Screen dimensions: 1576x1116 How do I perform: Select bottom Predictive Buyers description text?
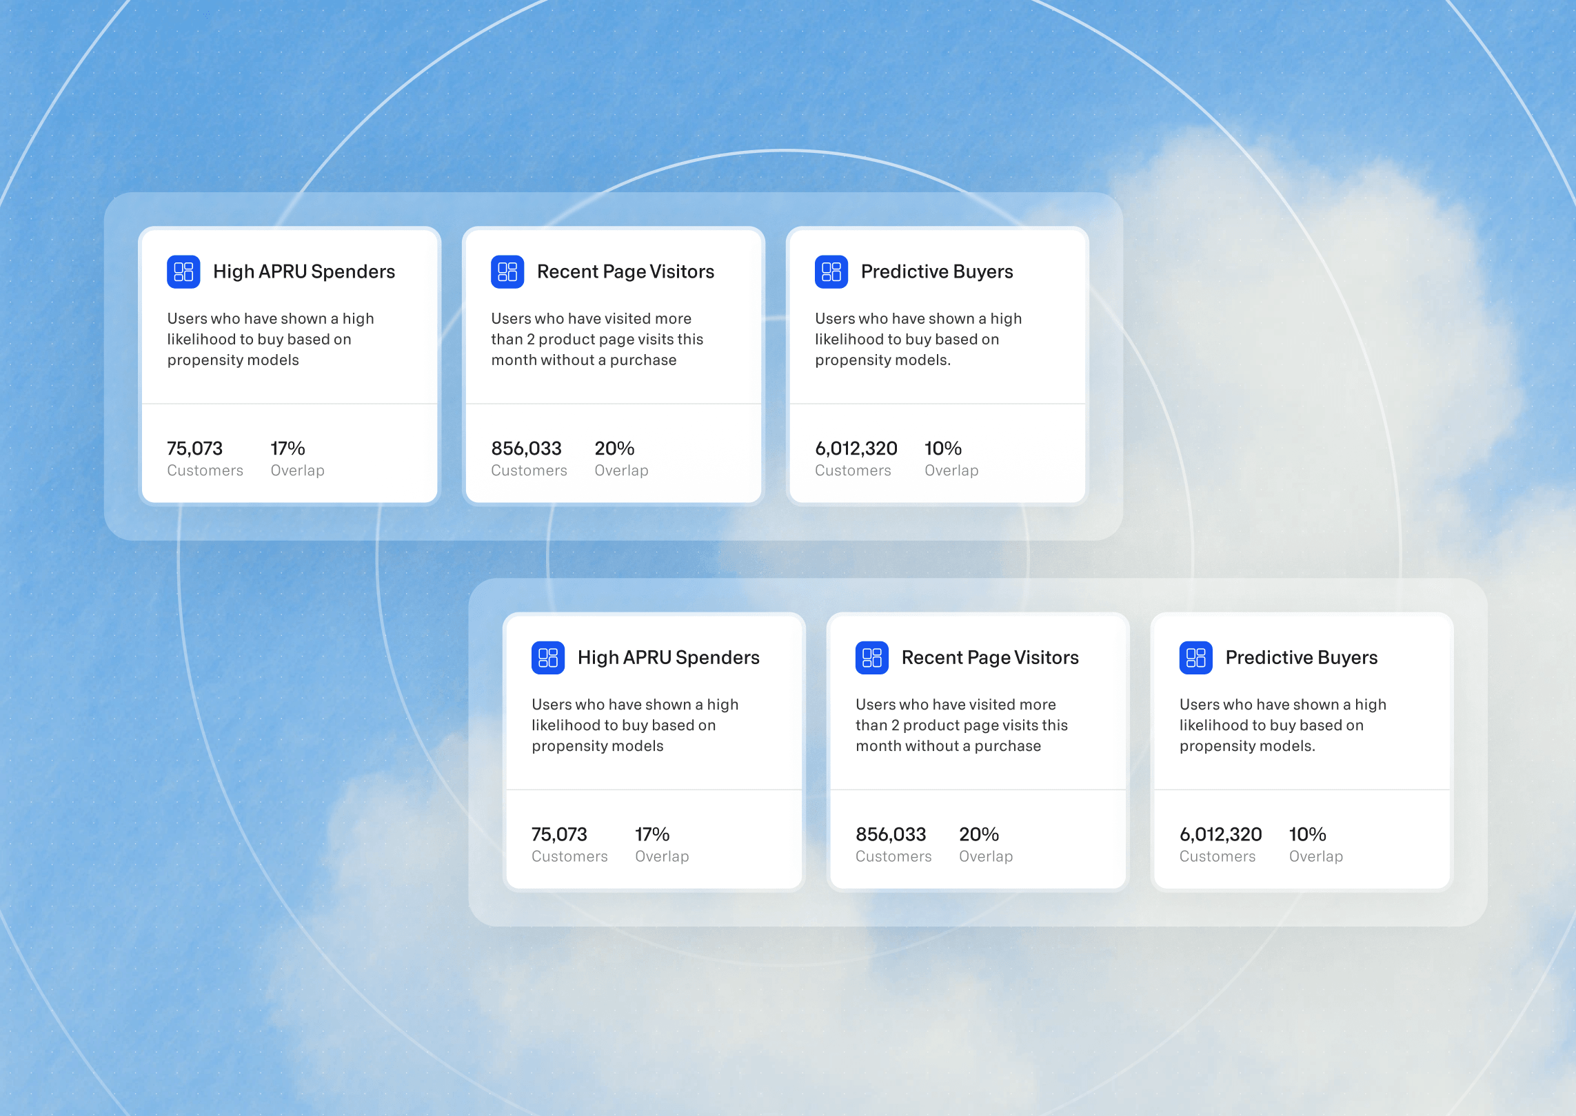(x=1282, y=725)
